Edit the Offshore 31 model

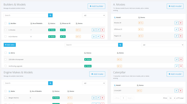click(177, 29)
